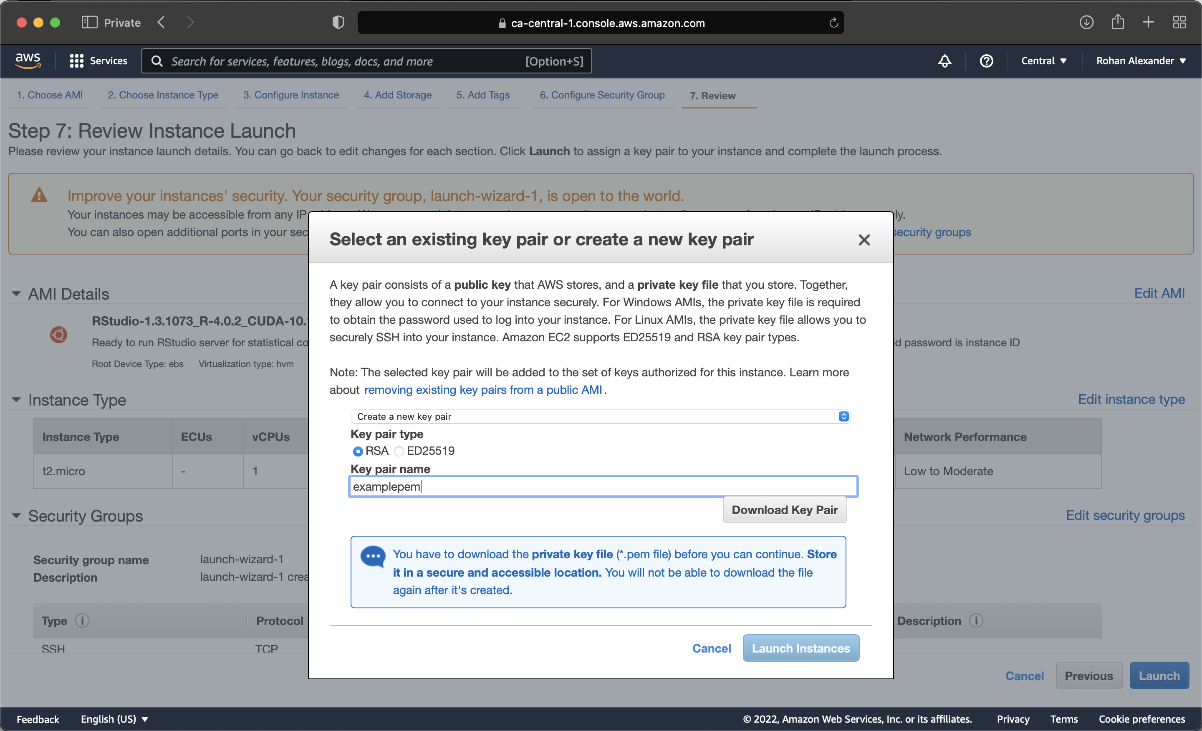The image size is (1202, 731).
Task: Close the key pair dialog with X
Action: click(x=864, y=239)
